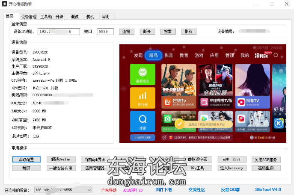The height and width of the screenshot is (195, 294).
Task: Click the 刷新 button
Action: click(189, 32)
